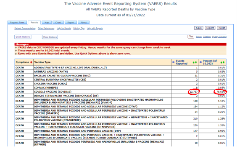The width and height of the screenshot is (240, 154).
Task: Select Central European Encephalitis (CEE) row
Action: [120, 80]
